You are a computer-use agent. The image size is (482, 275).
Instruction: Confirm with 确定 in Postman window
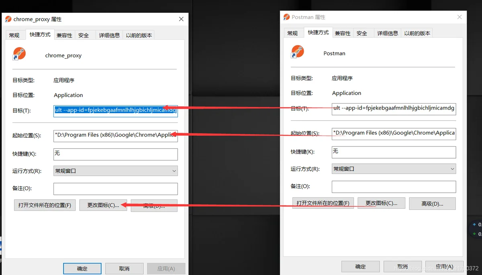[x=361, y=267]
